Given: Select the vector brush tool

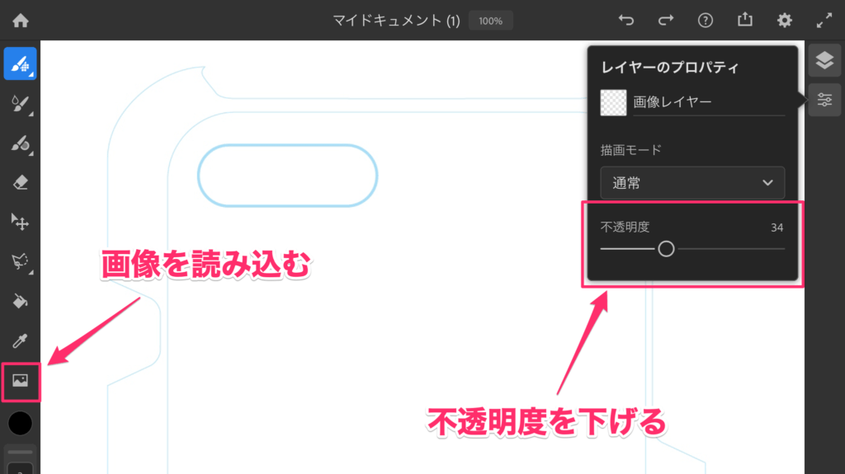Looking at the screenshot, I should pos(20,144).
